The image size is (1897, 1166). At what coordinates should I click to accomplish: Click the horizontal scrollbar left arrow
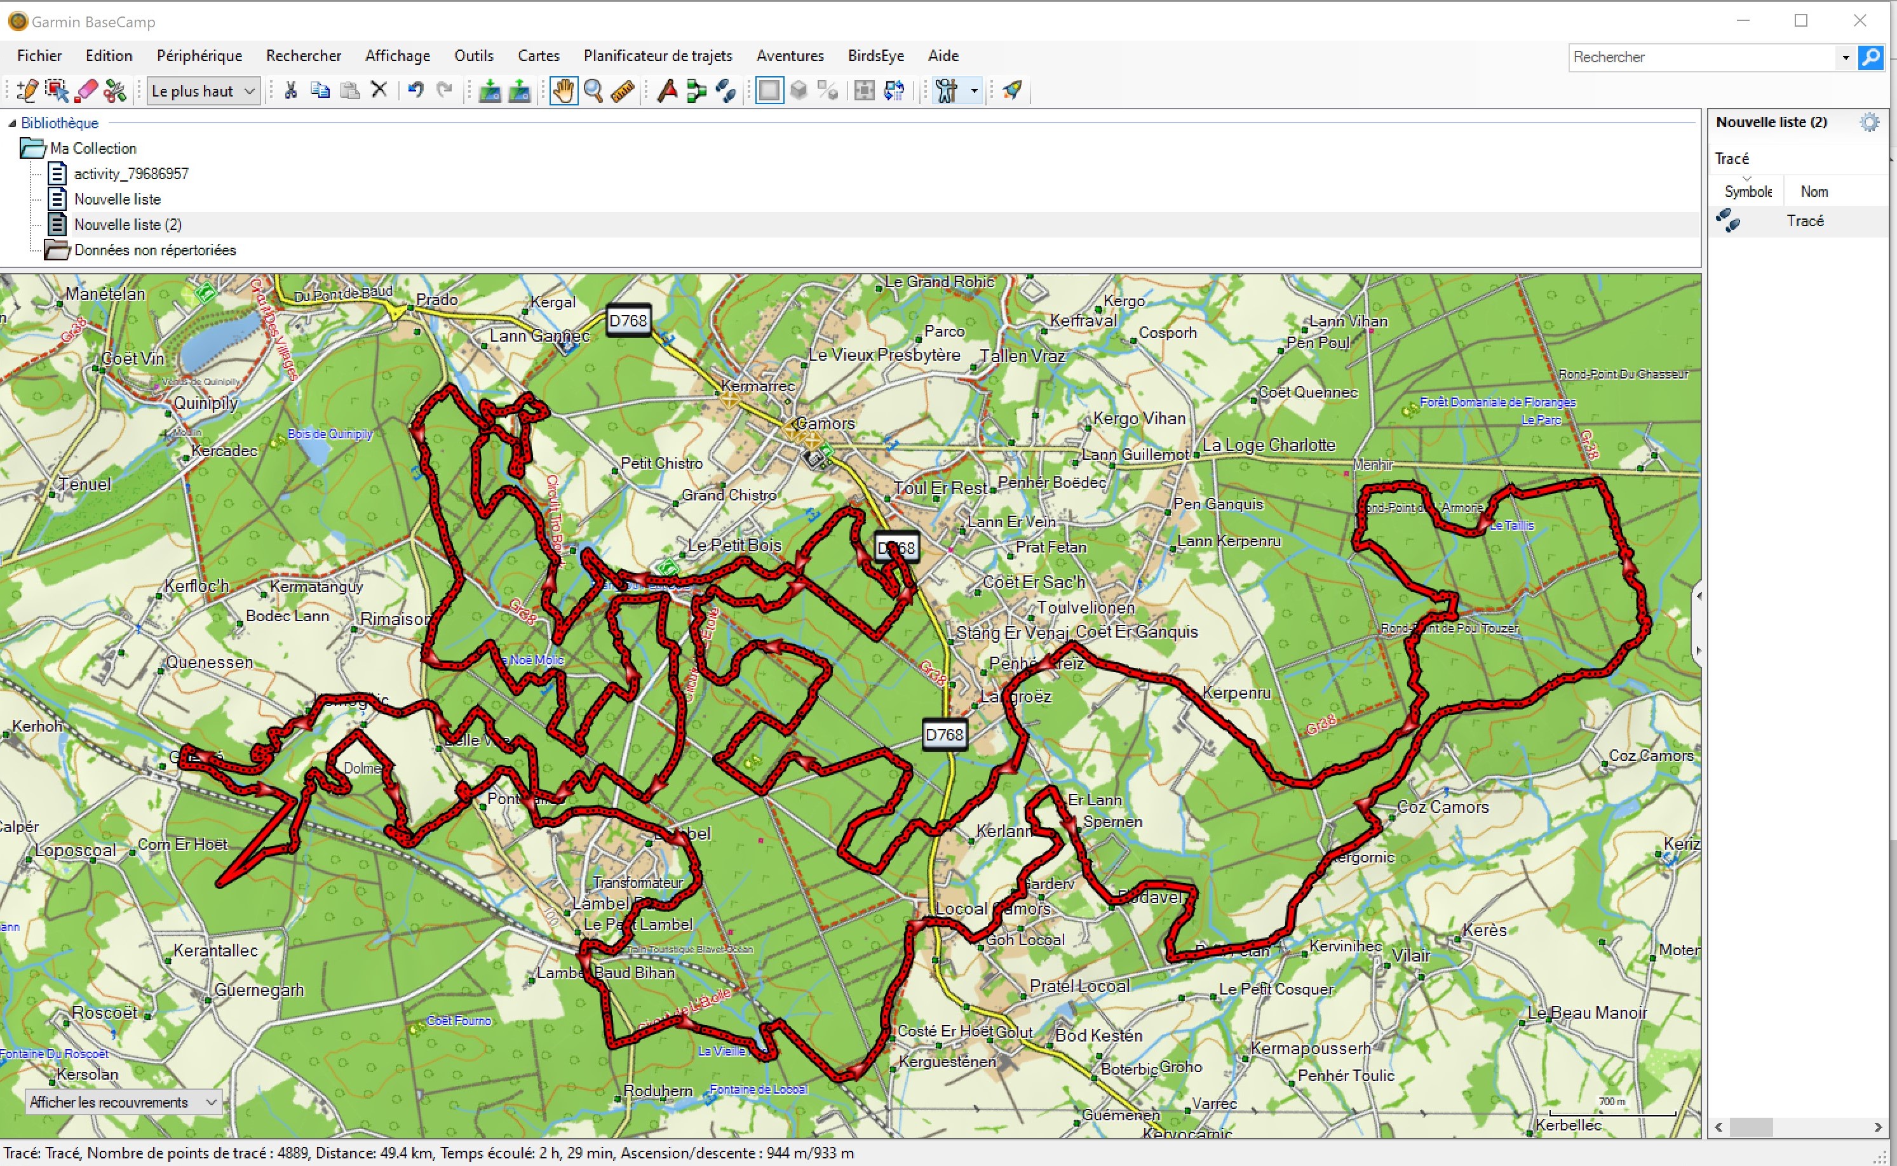[x=1718, y=1127]
